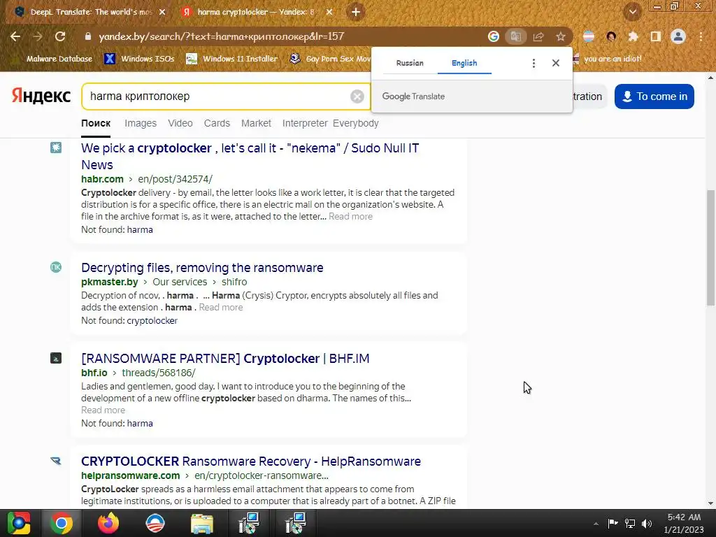
Task: Open Chrome three-dot menu
Action: tap(701, 36)
